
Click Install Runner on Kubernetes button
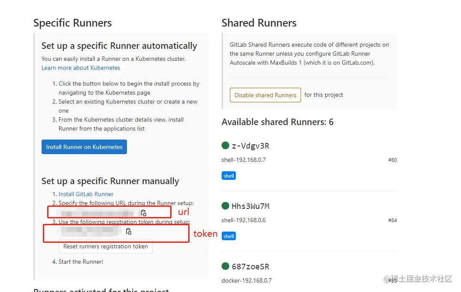pos(84,147)
